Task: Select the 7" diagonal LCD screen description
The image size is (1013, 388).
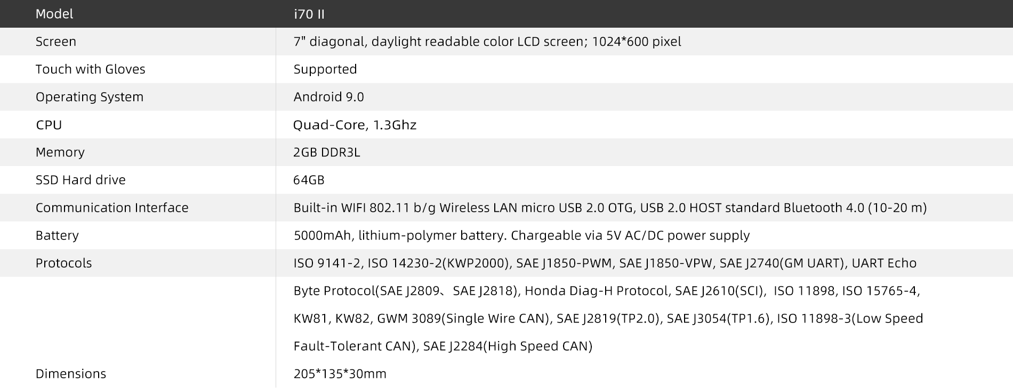Action: pos(487,42)
